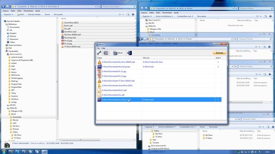The width and height of the screenshot is (275, 154).
Task: Select the Nice Song.mp3 row in MoveIt
Action: (x=159, y=67)
